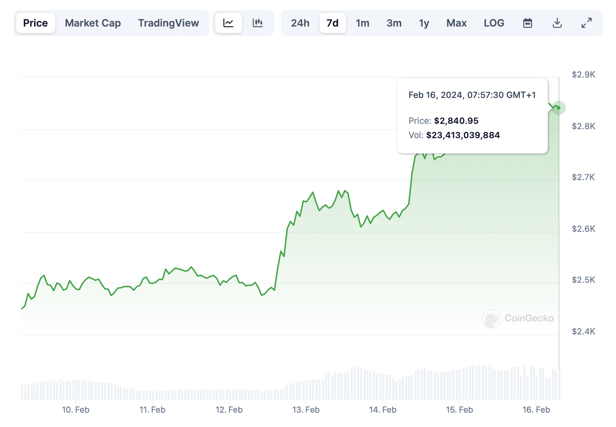Viewport: 616px width, 427px height.
Task: Show the Max price history
Action: [456, 23]
